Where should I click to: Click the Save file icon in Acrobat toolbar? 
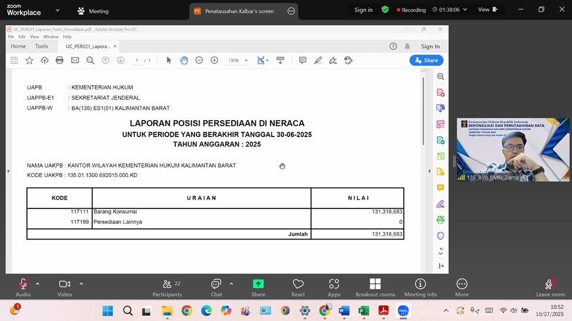click(14, 60)
